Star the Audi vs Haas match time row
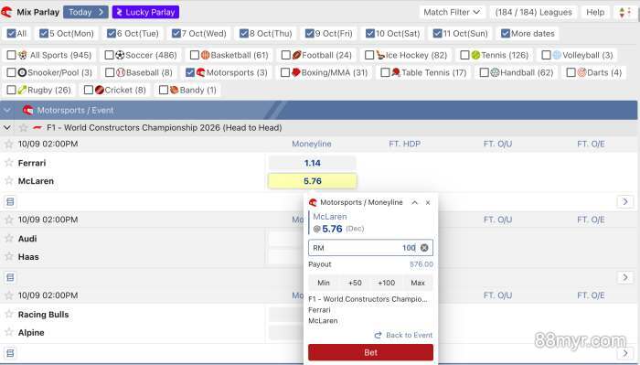Viewport: 640px width, 365px height. tap(8, 220)
